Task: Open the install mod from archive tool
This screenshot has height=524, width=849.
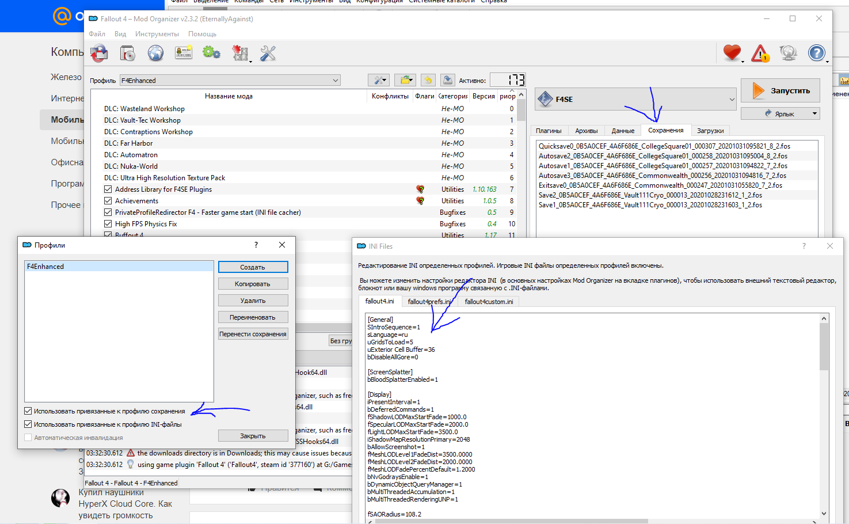Action: pyautogui.click(x=99, y=53)
